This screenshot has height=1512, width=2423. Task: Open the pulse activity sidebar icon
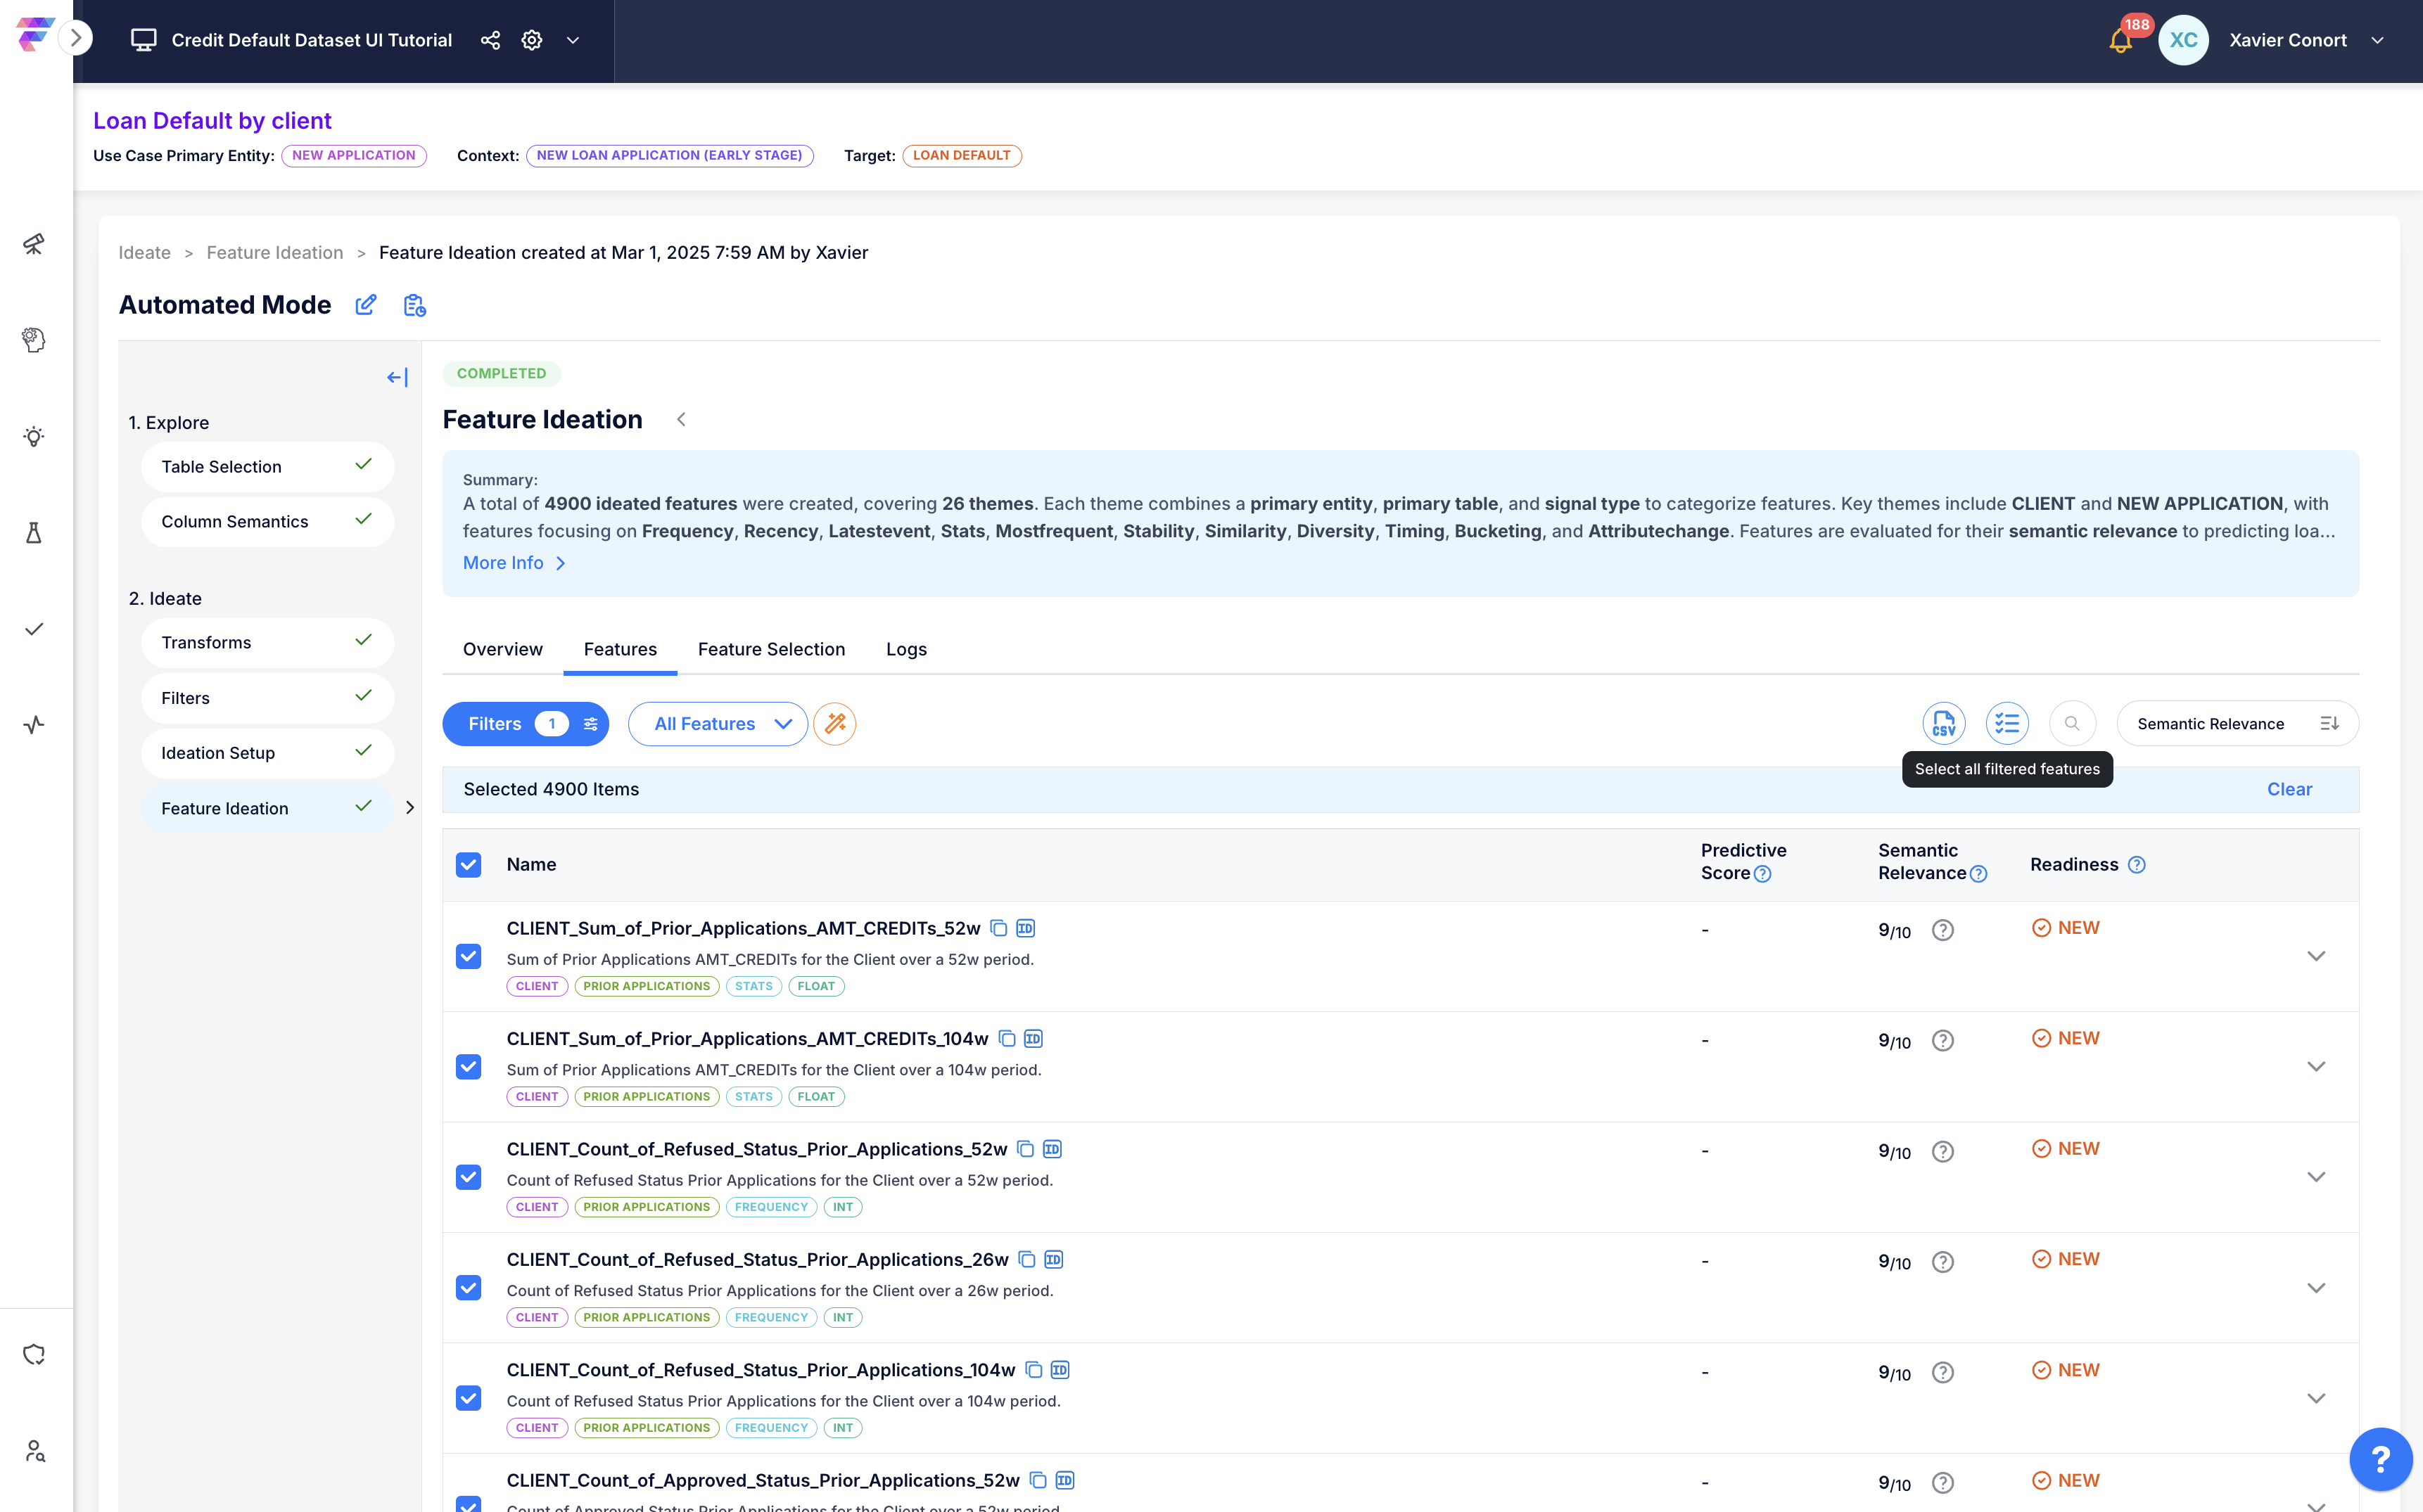pos(34,725)
